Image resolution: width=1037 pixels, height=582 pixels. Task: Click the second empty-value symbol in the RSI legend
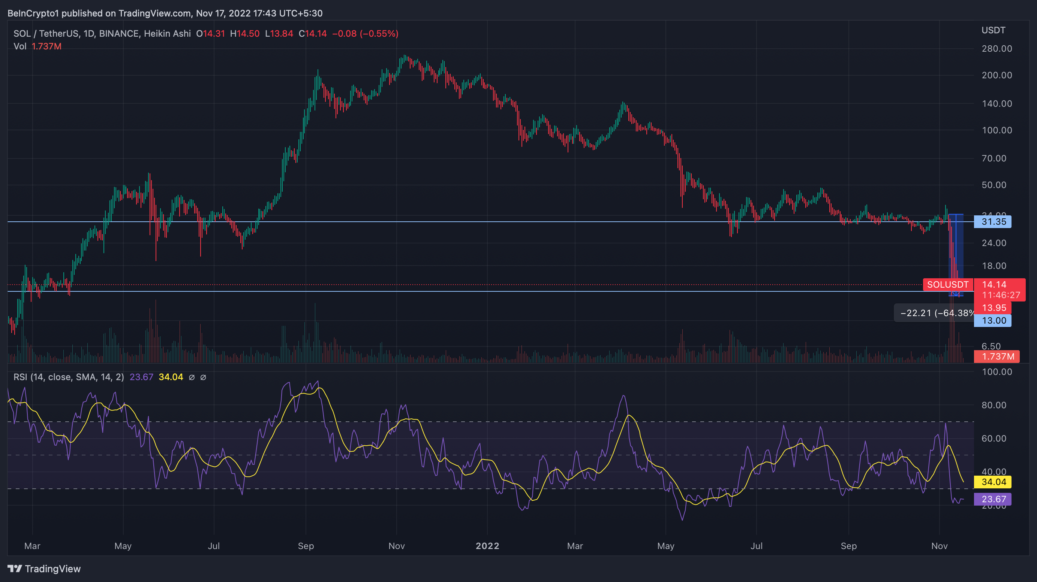[203, 377]
